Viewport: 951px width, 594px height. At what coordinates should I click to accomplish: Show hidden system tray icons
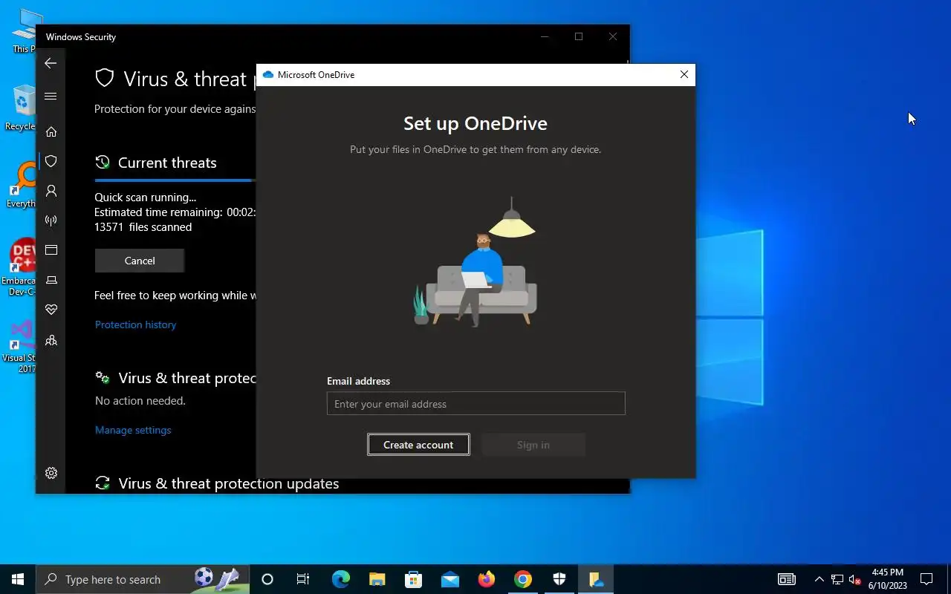coord(819,579)
